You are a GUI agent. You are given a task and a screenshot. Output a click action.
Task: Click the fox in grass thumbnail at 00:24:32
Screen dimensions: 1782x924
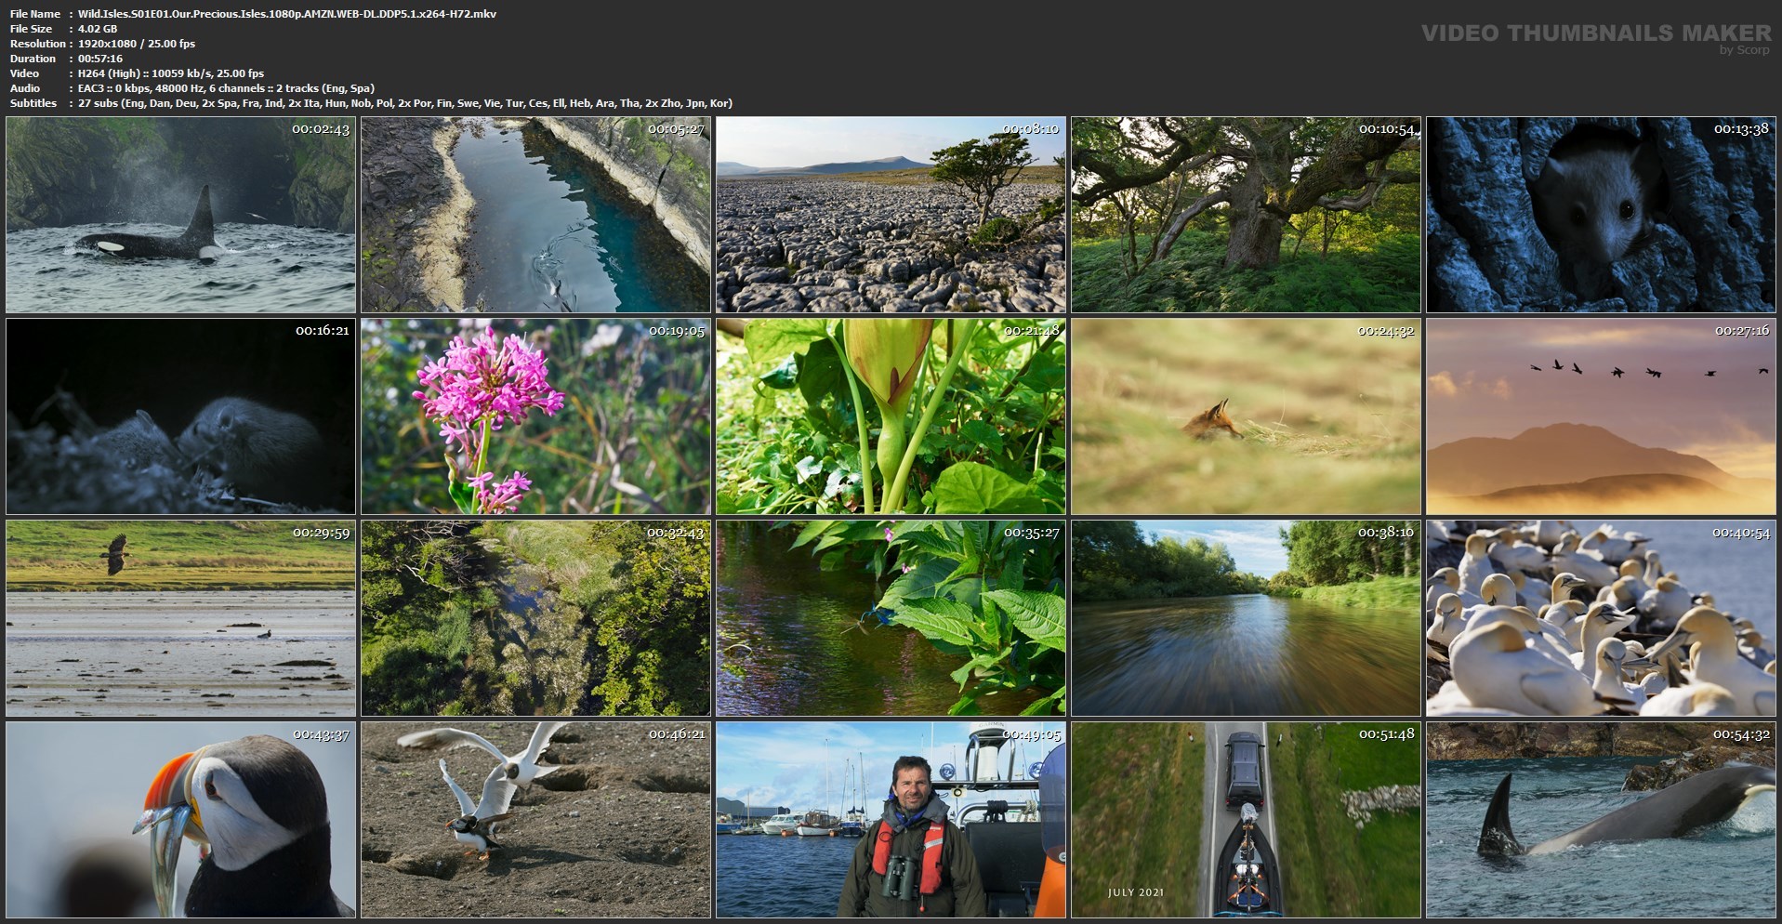(1246, 416)
